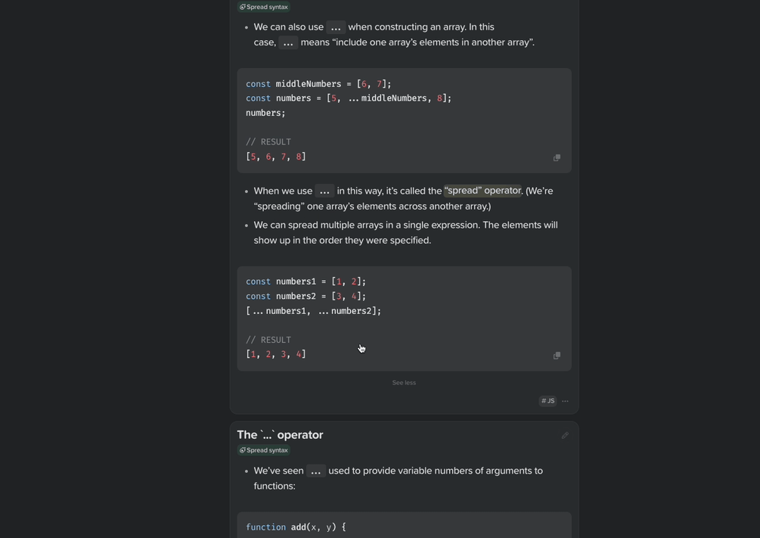Click the bullet "We can spread multiple arrays"
This screenshot has width=760, height=538.
tap(405, 233)
